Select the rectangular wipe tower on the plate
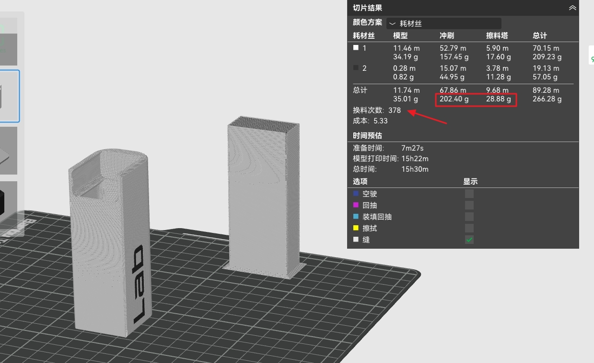This screenshot has width=594, height=363. pos(265,197)
